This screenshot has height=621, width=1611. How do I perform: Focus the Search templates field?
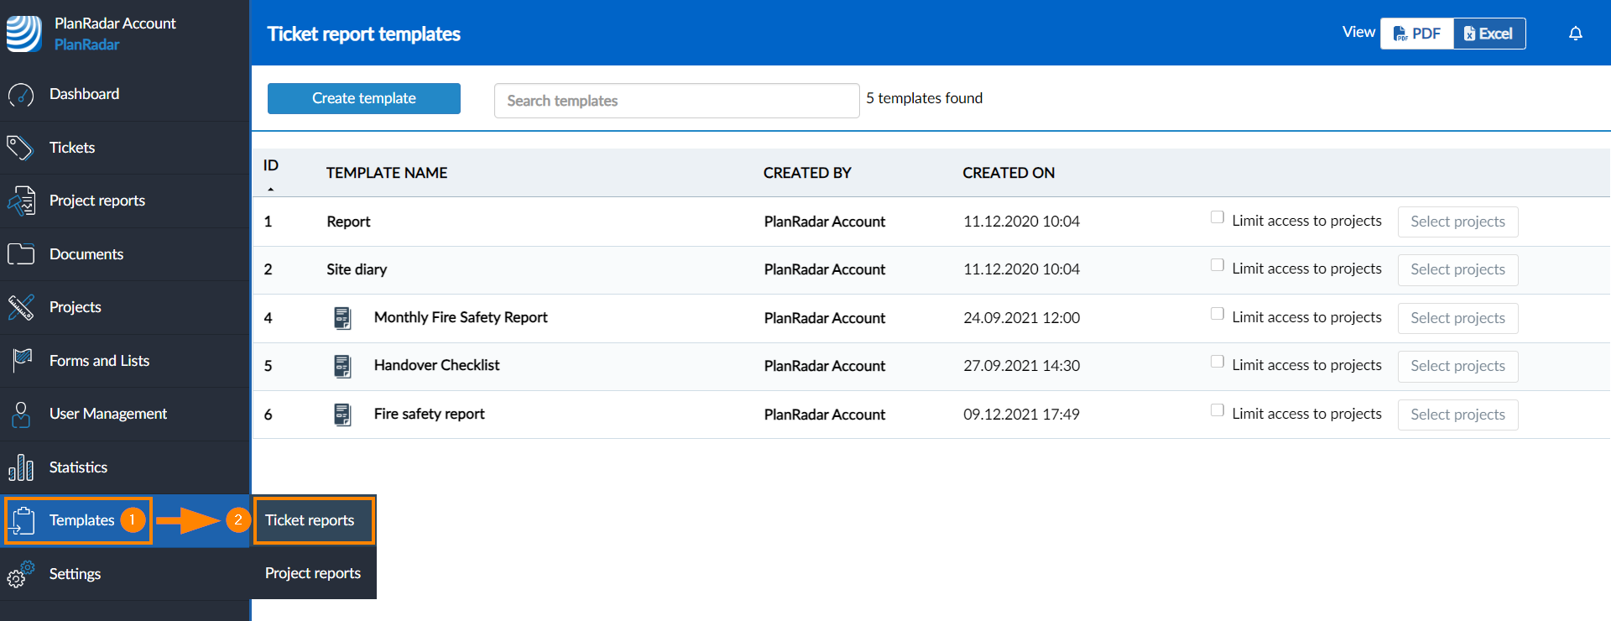point(676,101)
